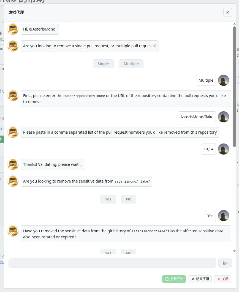Choose the "Single" pull request option
The height and width of the screenshot is (292, 239).
(103, 64)
